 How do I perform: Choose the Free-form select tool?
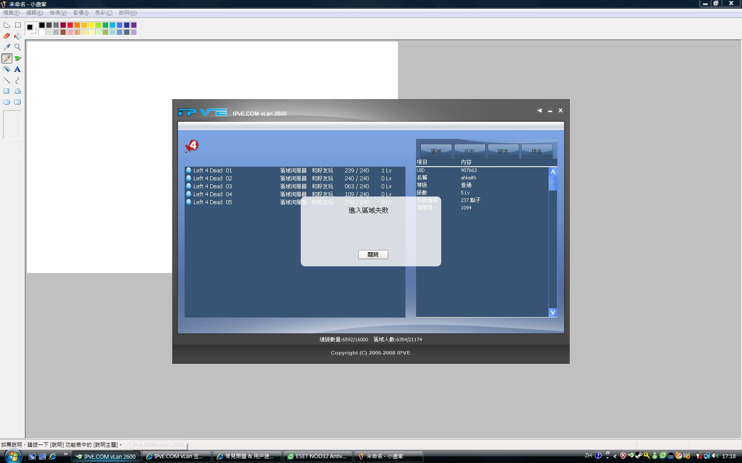(7, 25)
